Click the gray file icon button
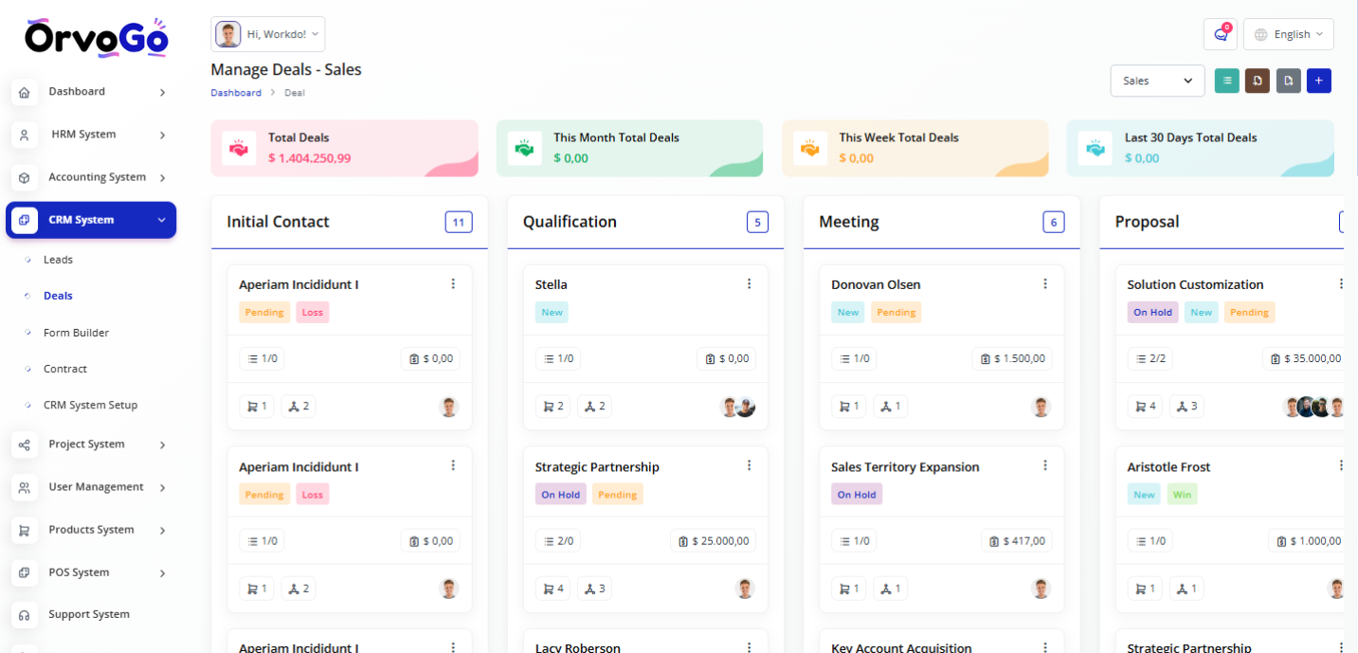The image size is (1358, 653). pyautogui.click(x=1288, y=81)
